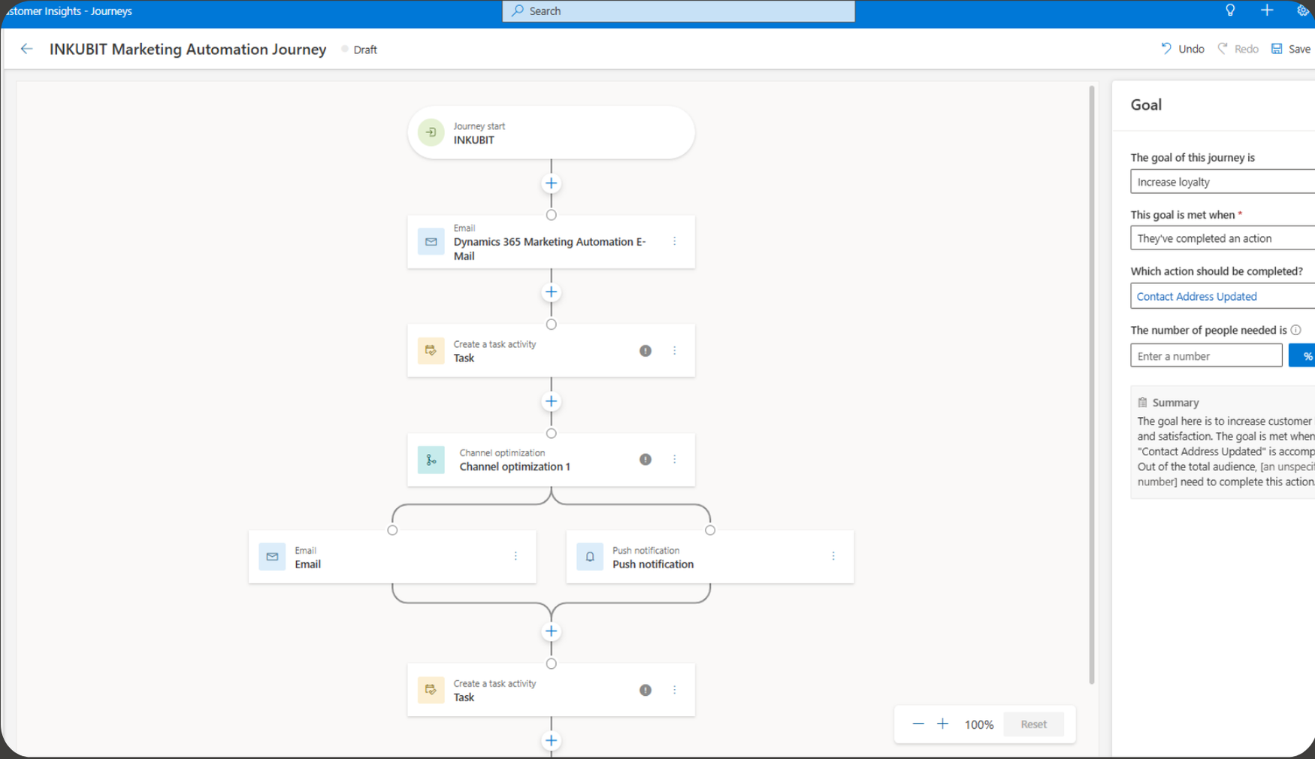1315x759 pixels.
Task: Click the Dynamics 365 Marketing Automation email icon
Action: 431,242
